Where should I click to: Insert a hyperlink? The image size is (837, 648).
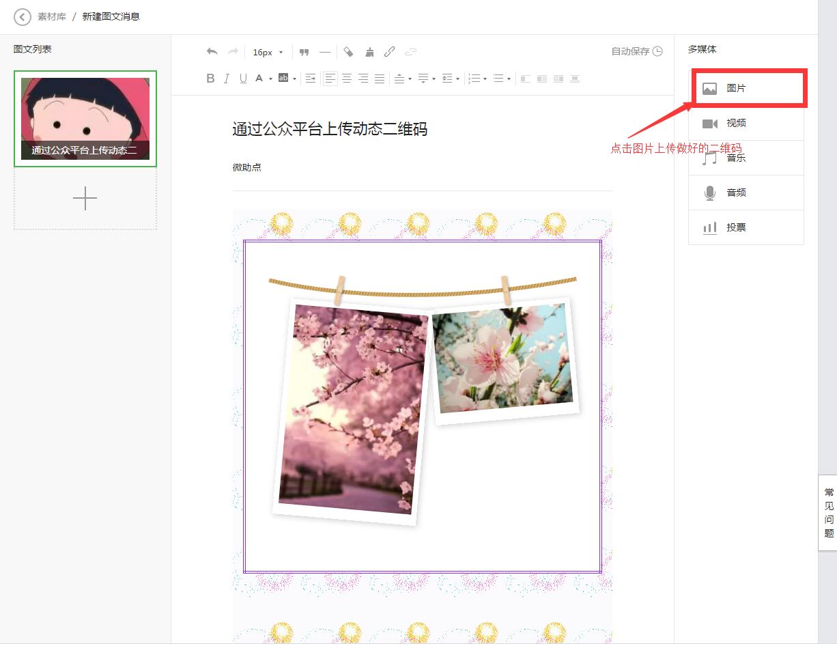(390, 52)
